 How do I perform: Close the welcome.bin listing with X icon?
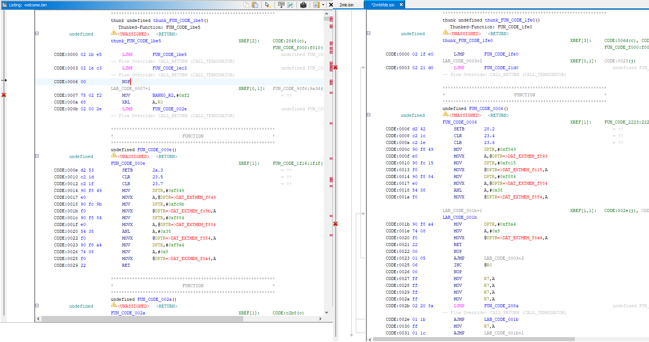tap(331, 5)
